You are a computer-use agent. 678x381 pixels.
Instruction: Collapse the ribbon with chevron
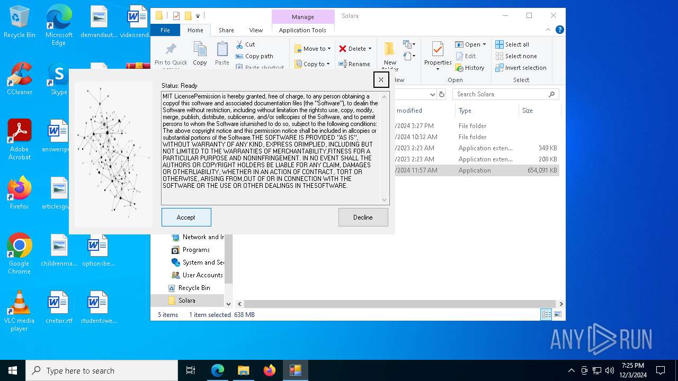point(549,30)
